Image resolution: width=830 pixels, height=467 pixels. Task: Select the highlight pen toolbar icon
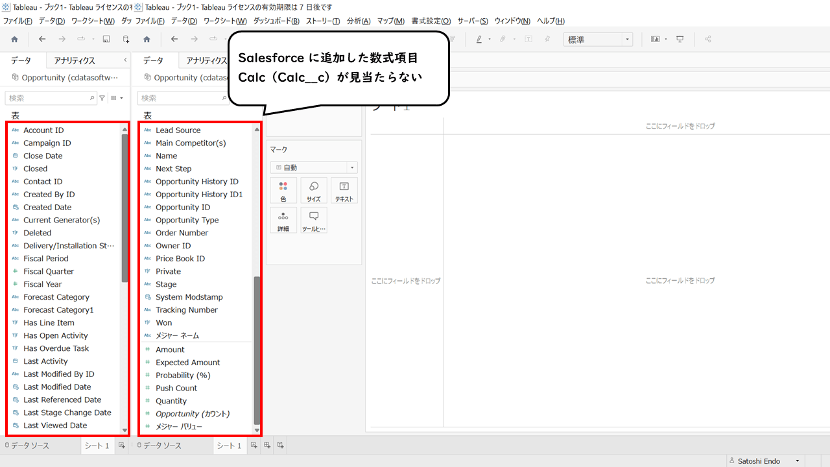479,39
